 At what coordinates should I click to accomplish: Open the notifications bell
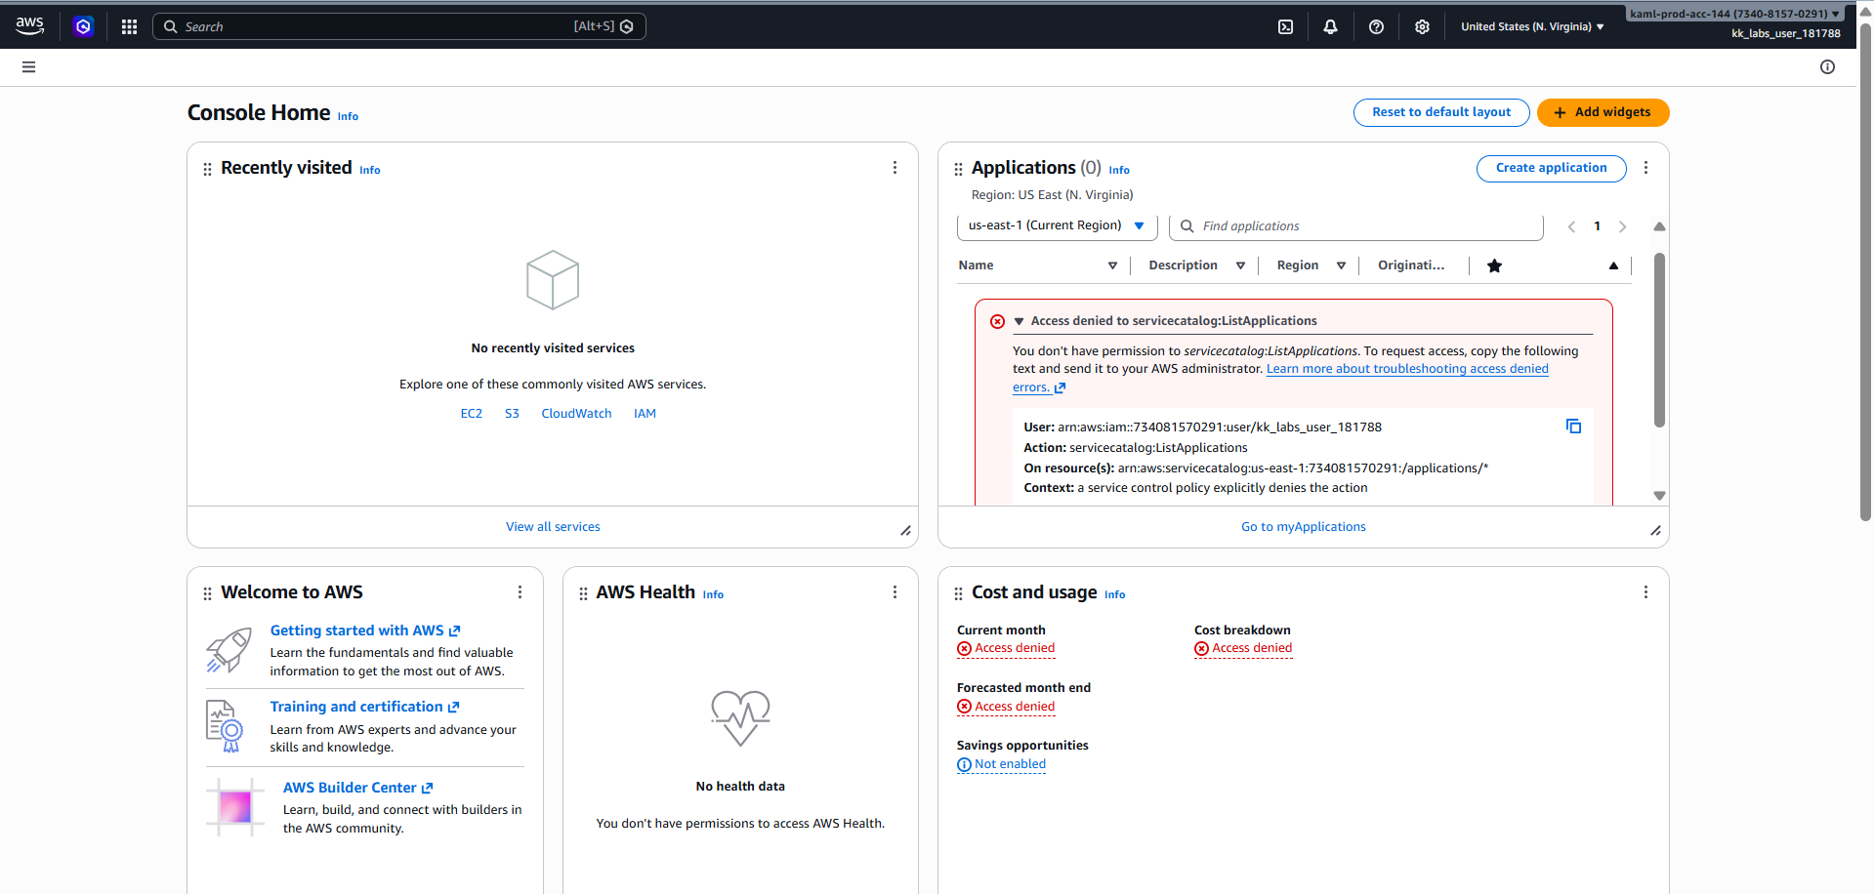1330,27
